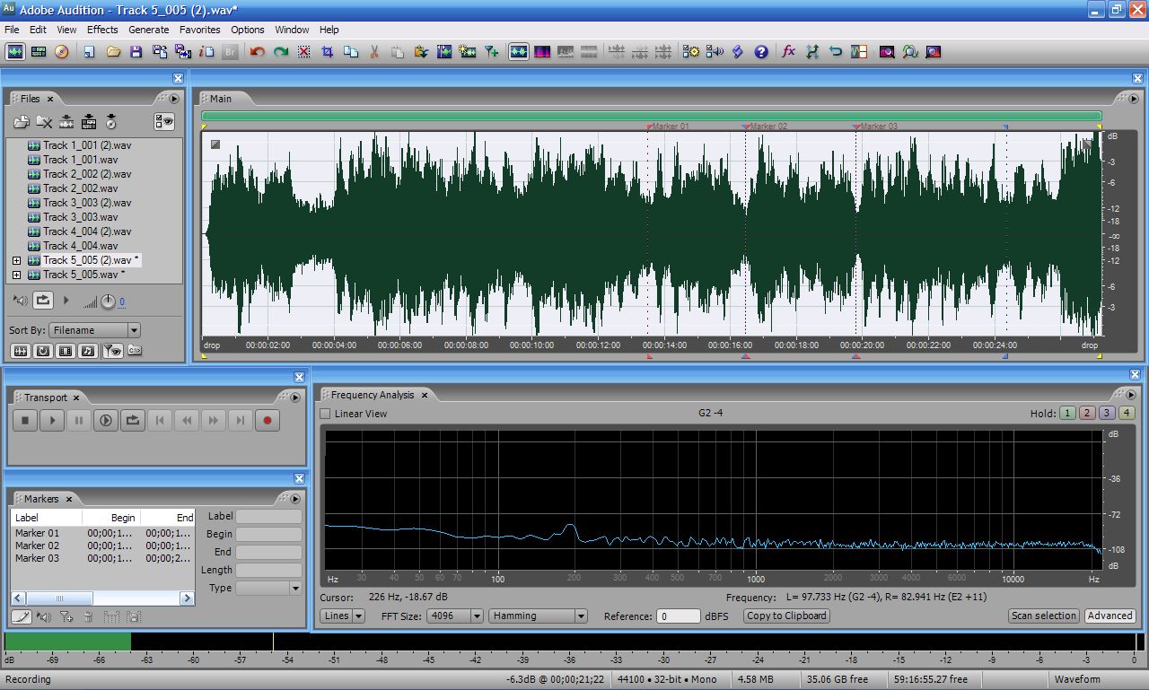Click the Scan selection button
The height and width of the screenshot is (690, 1149).
(1043, 616)
